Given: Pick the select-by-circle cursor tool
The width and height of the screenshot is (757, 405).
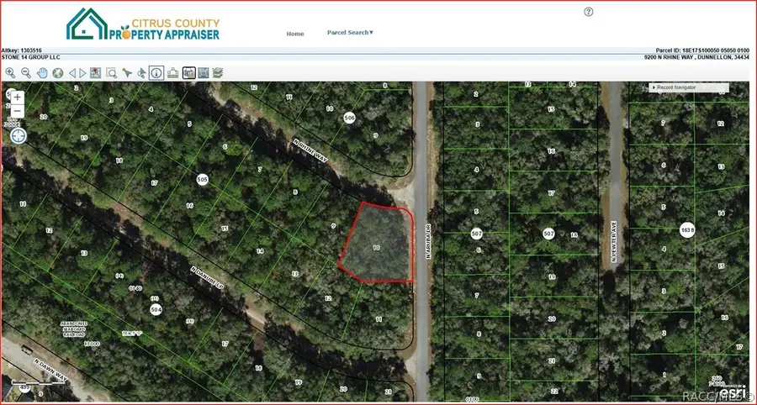Looking at the screenshot, I should 141,73.
